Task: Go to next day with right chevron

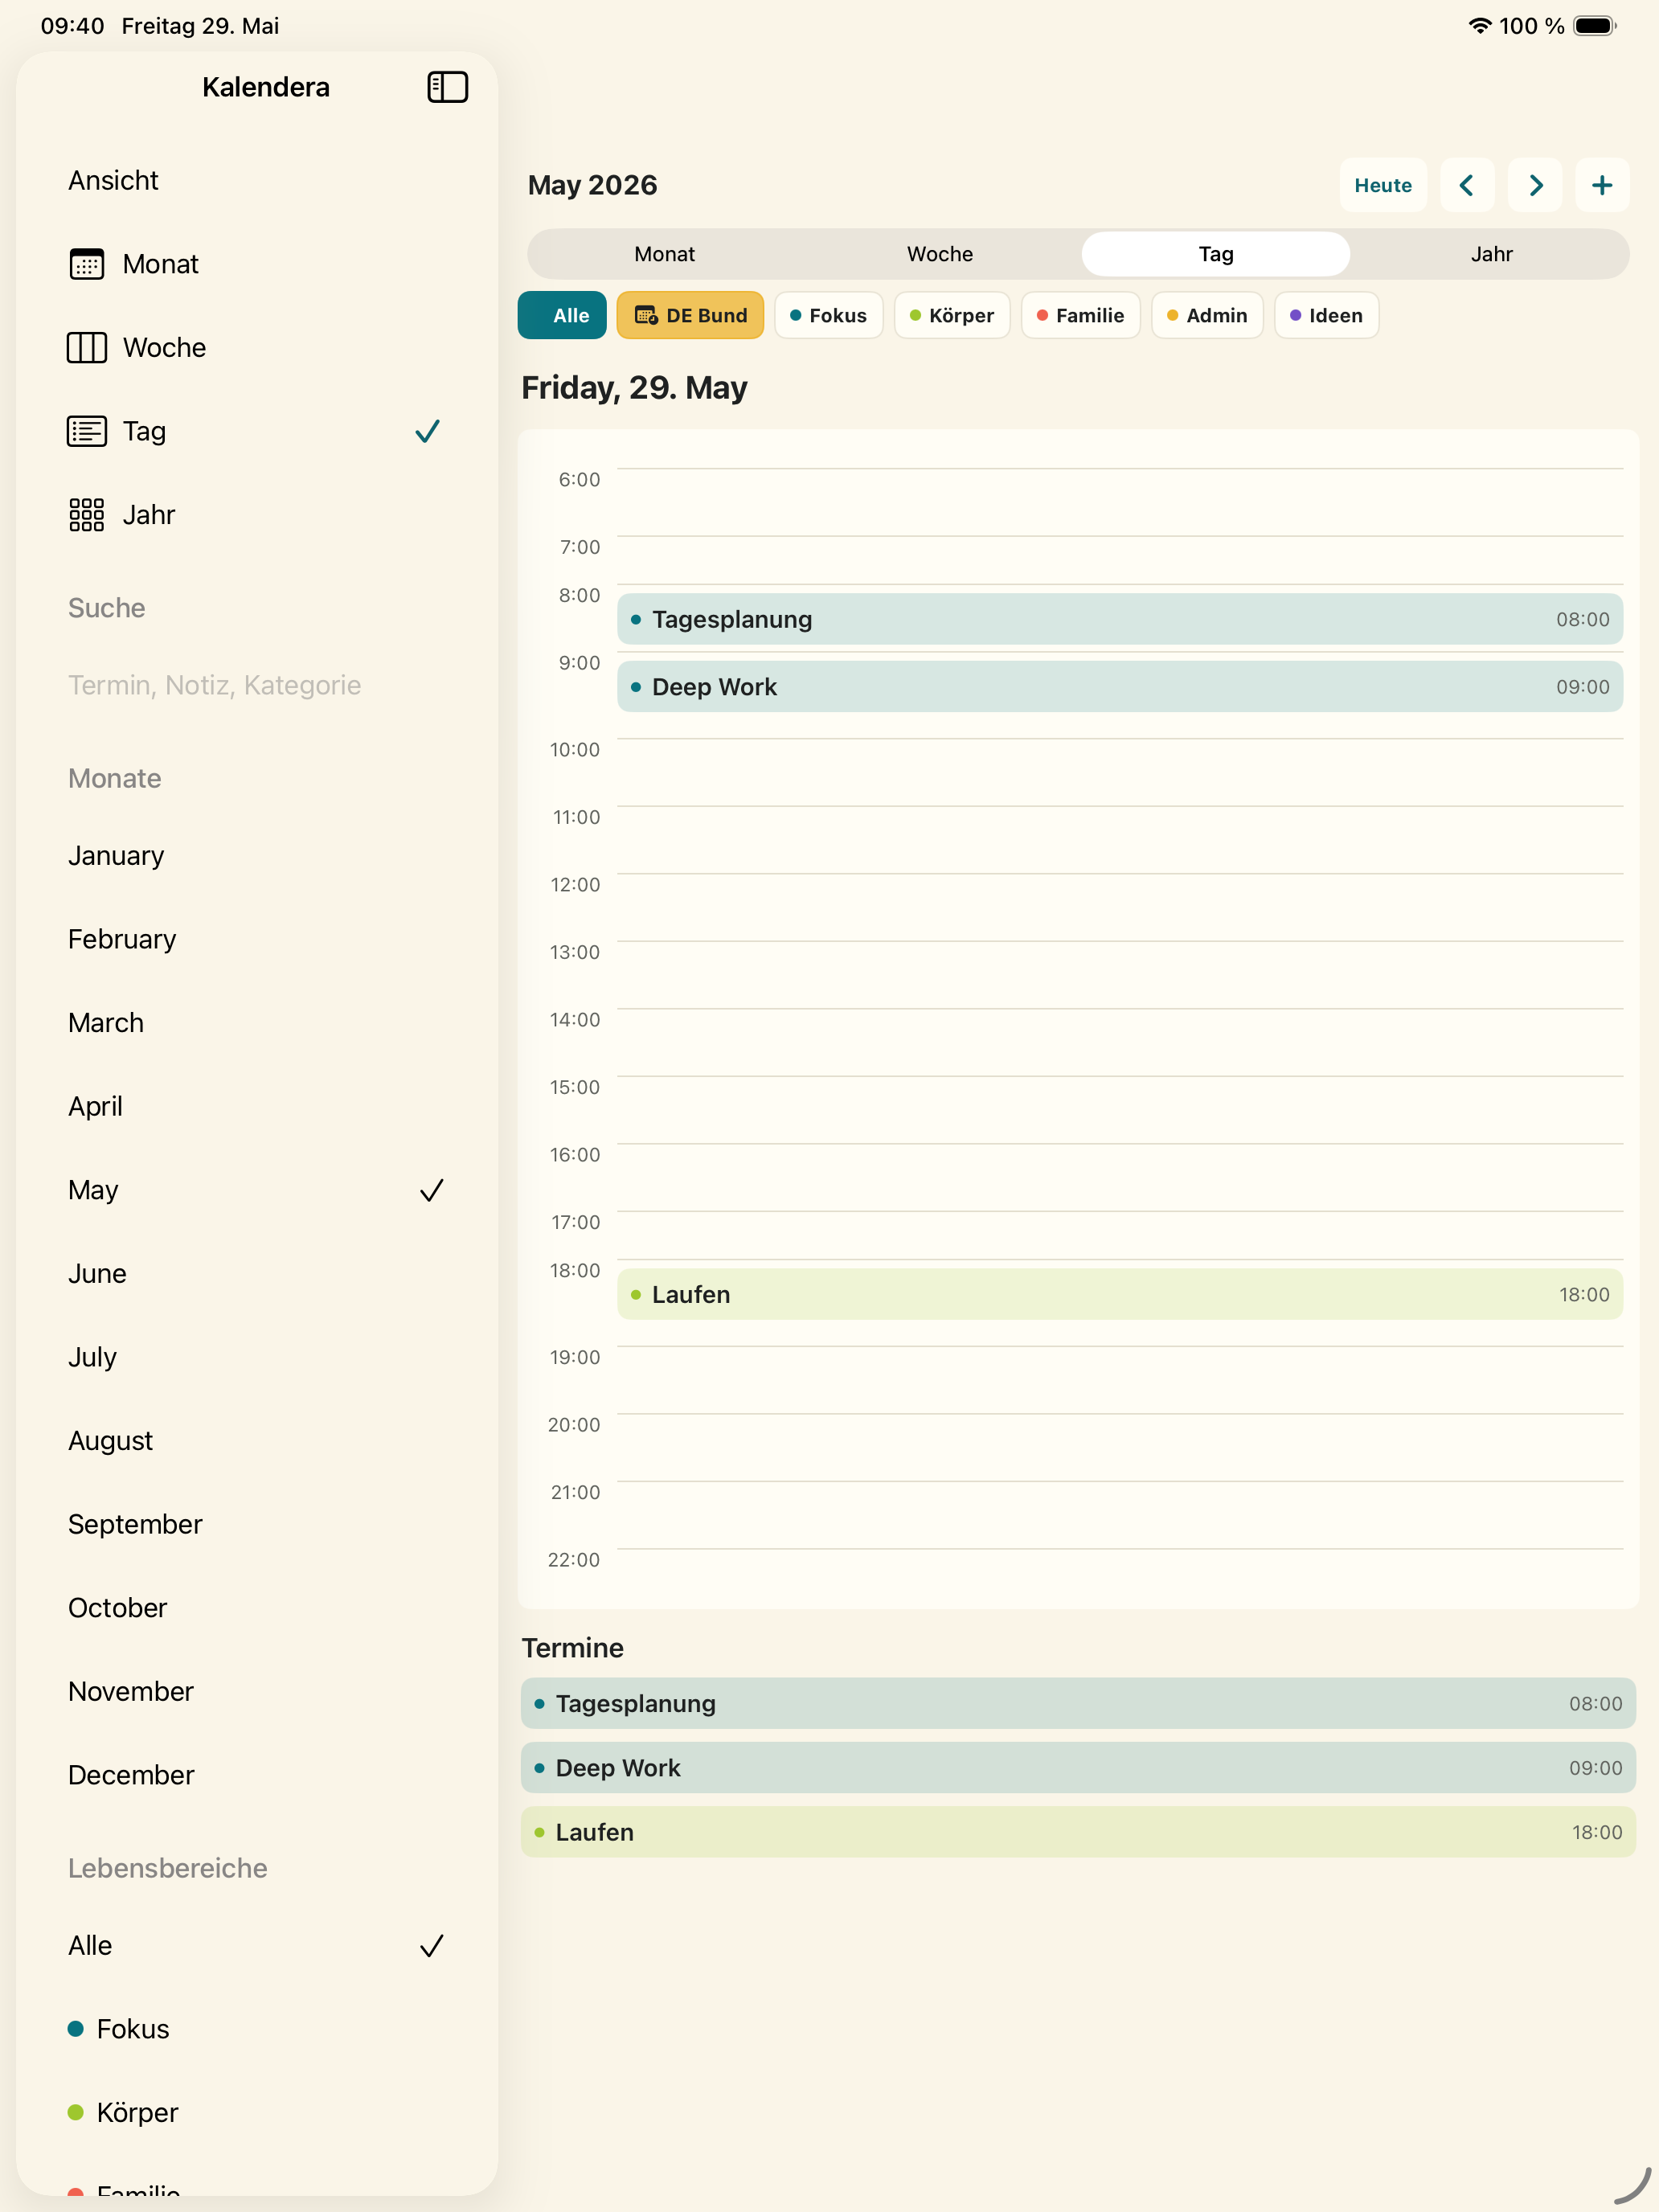Action: (x=1535, y=185)
